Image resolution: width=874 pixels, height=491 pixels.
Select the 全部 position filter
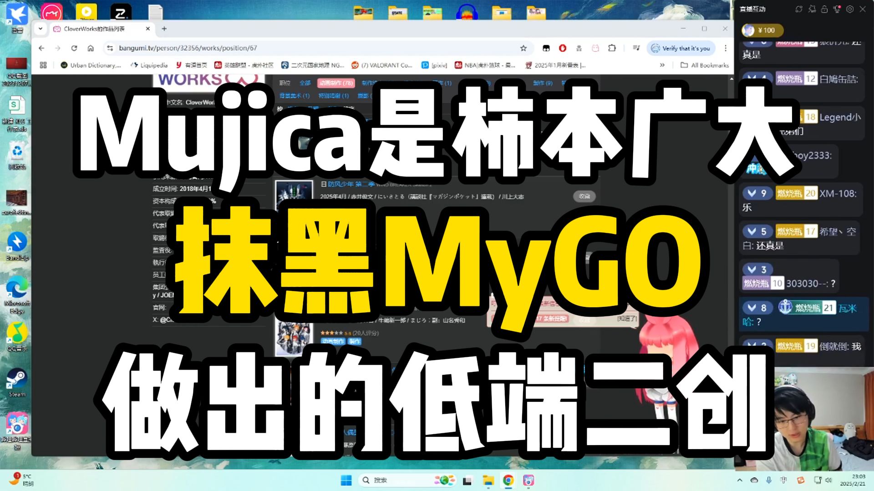tap(305, 83)
